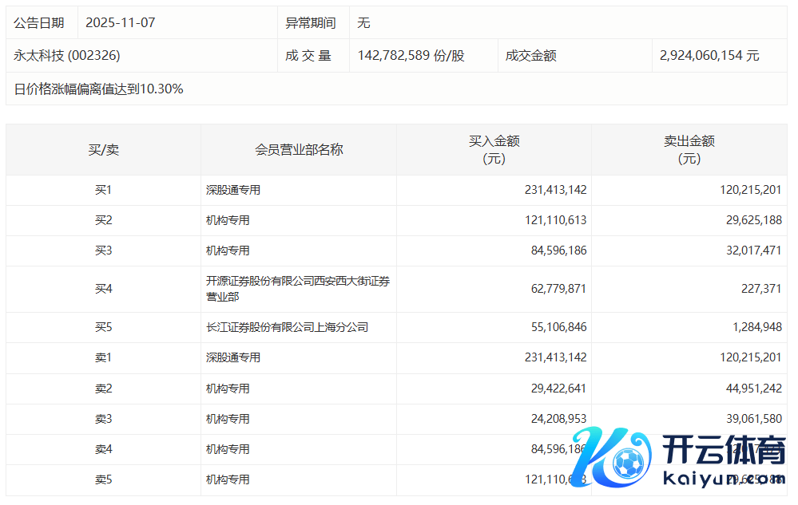Click the 卖2 row label
798x505 pixels.
coord(103,389)
